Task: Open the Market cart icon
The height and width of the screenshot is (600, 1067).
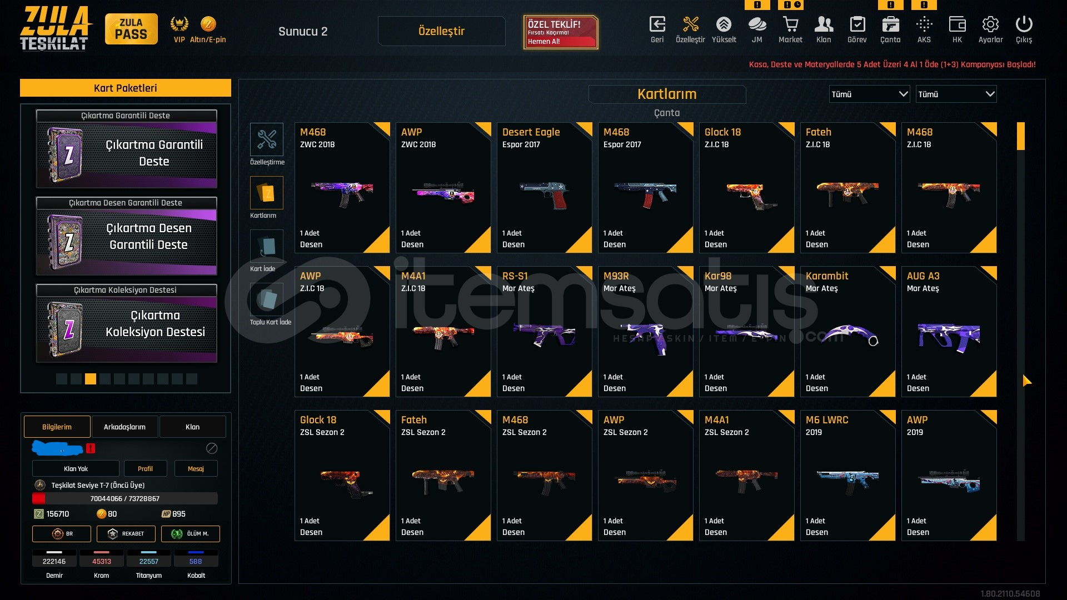Action: point(790,24)
